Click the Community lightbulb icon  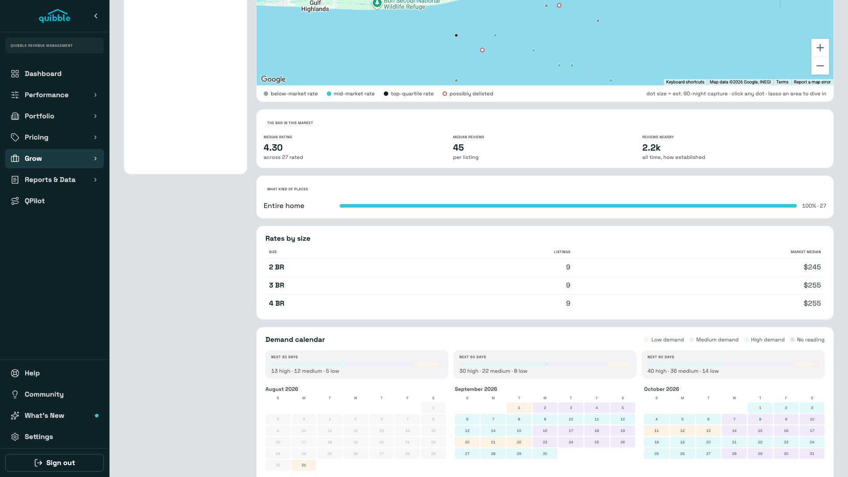pos(15,394)
